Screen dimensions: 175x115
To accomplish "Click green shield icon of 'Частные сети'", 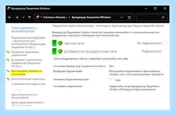I will [x=60, y=43].
